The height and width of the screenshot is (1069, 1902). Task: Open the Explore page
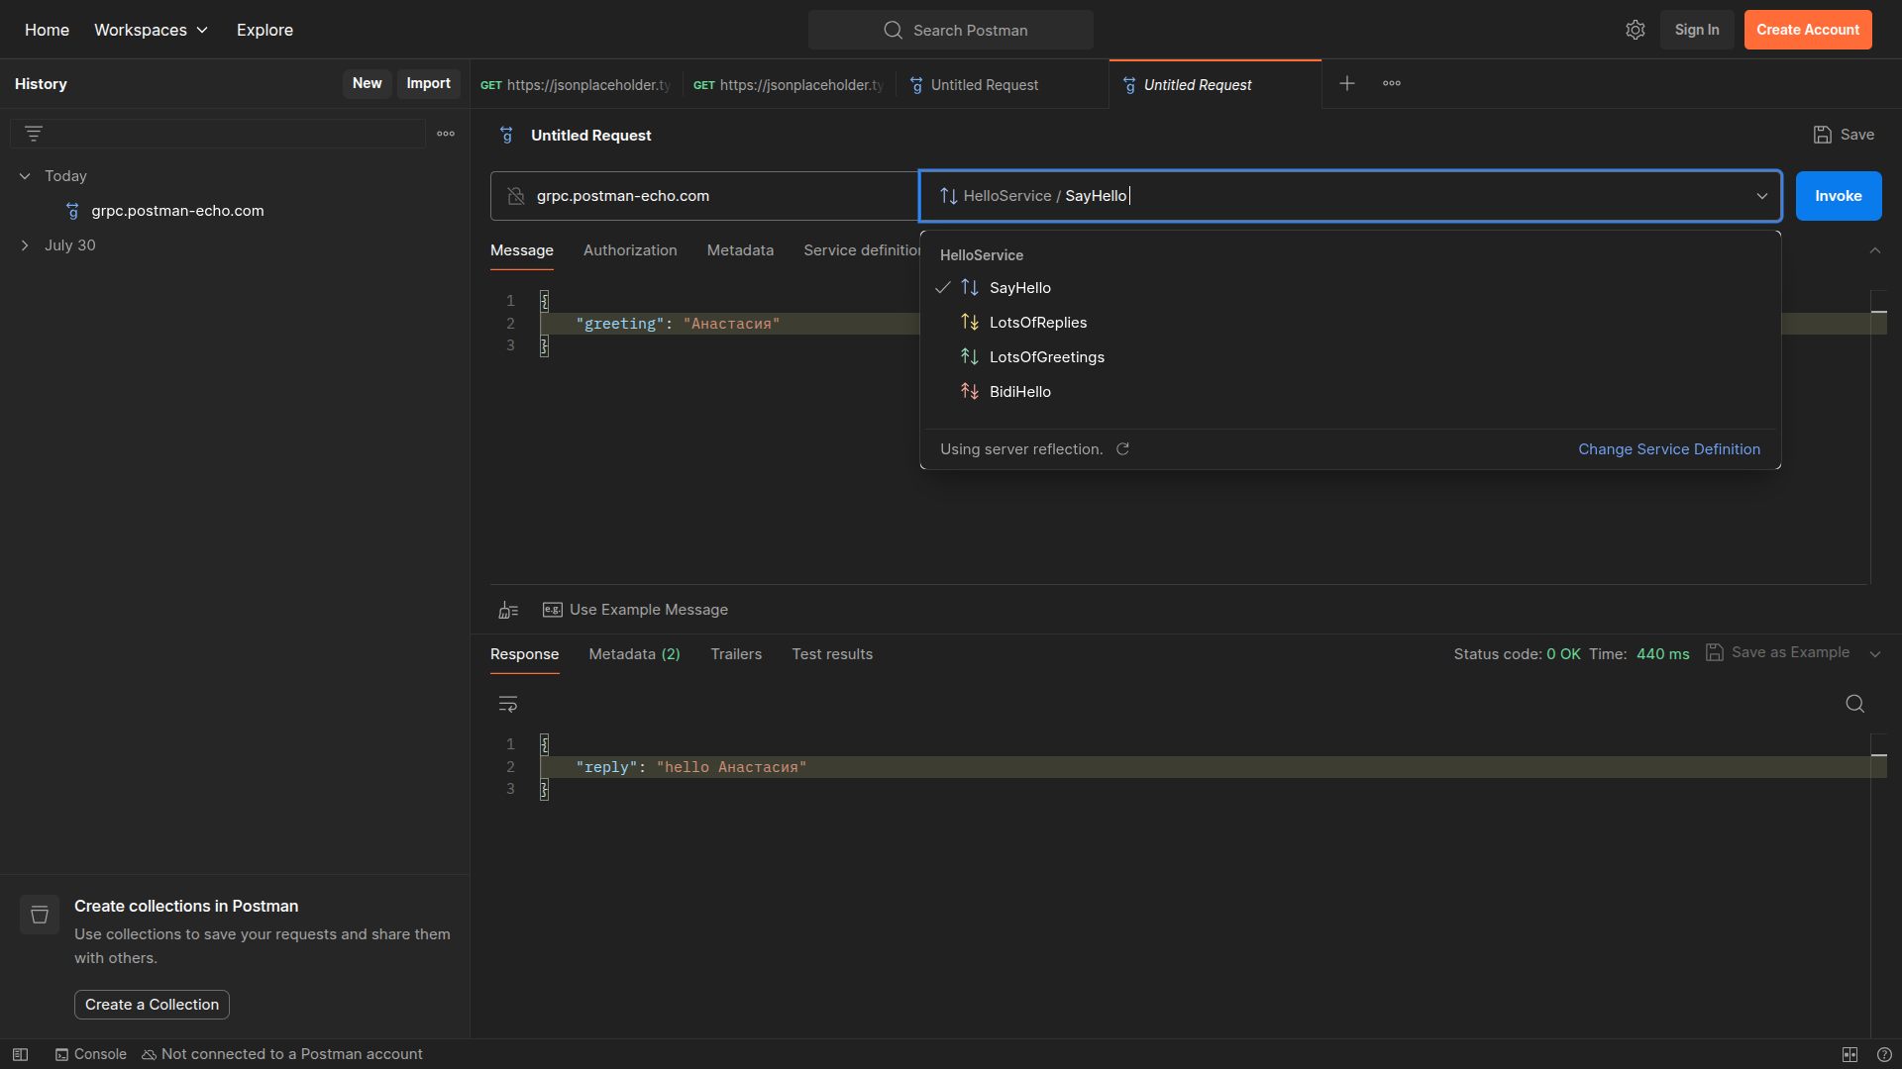[x=264, y=30]
